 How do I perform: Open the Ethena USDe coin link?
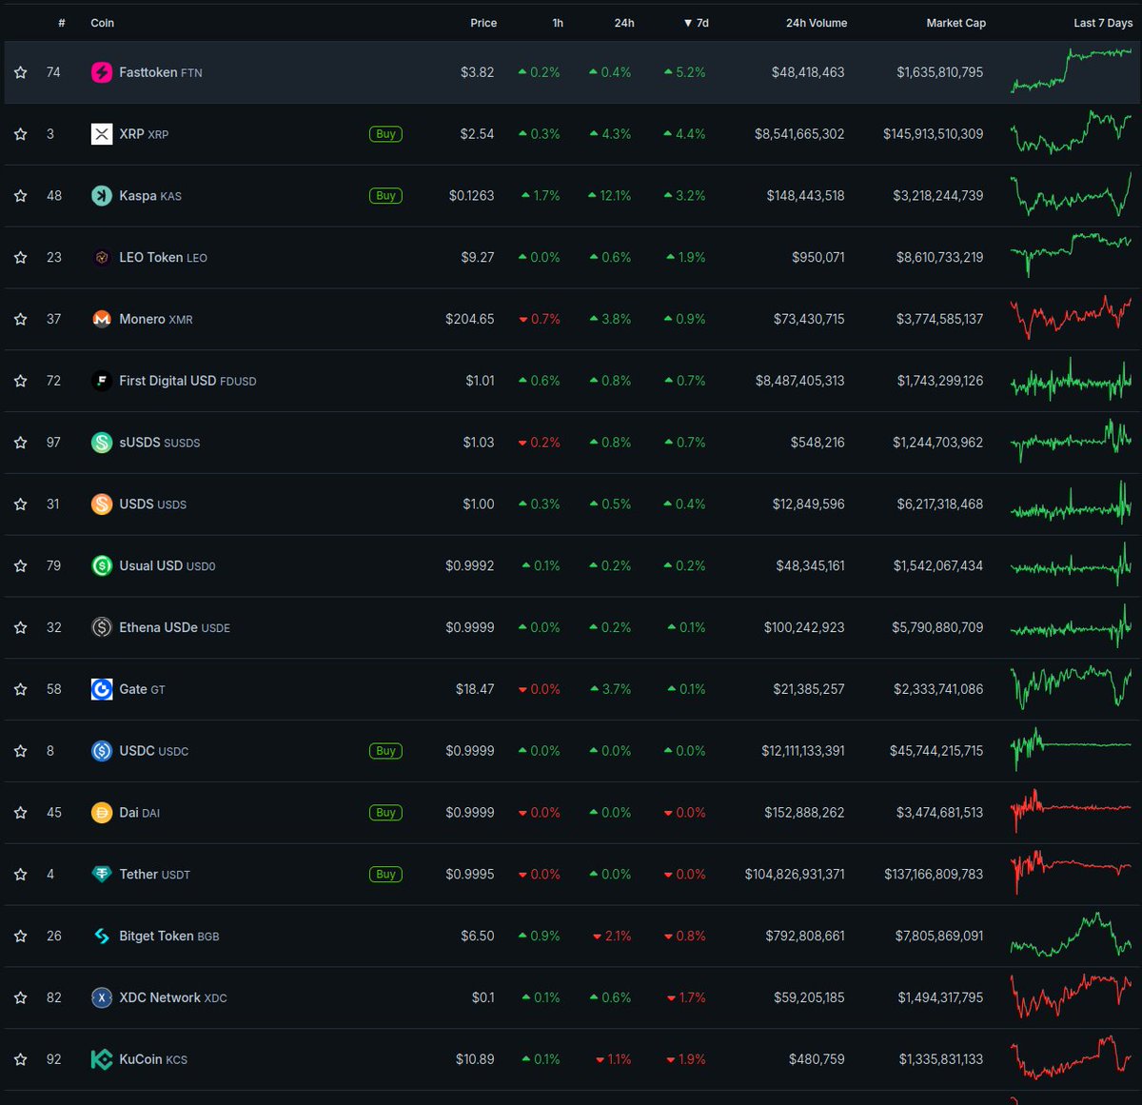(x=174, y=627)
